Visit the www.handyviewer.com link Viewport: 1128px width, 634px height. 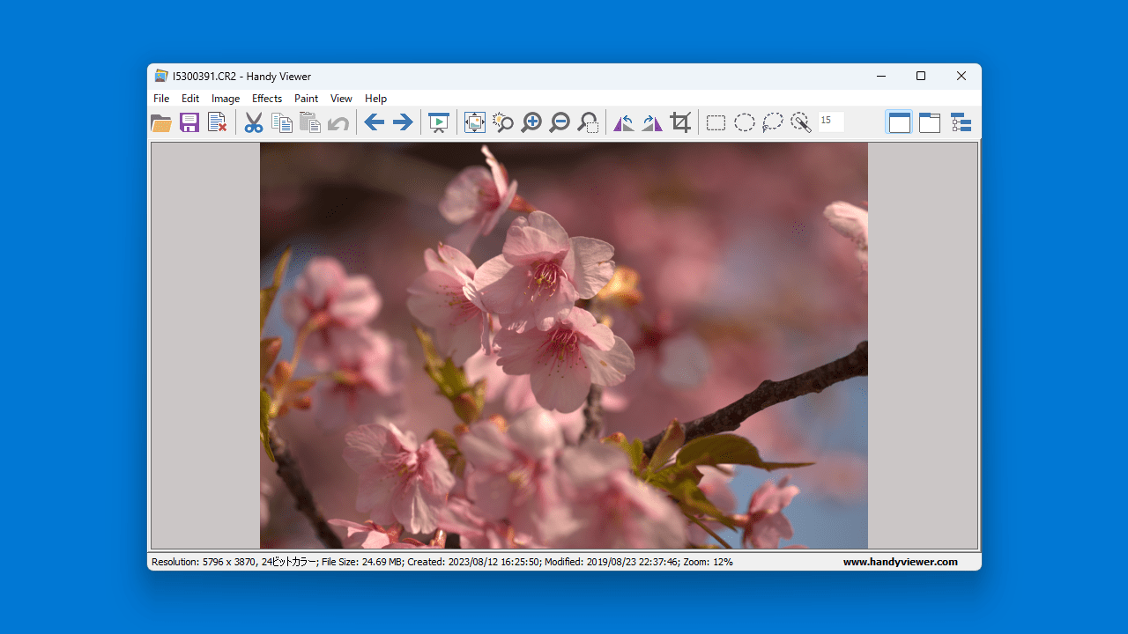point(901,562)
